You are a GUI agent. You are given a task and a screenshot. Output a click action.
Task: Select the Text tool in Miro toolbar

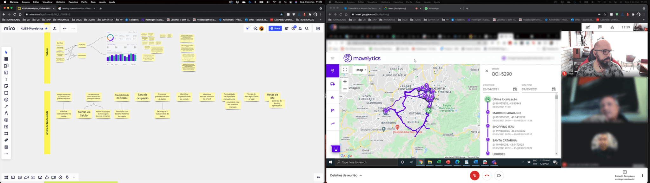[x=6, y=79]
